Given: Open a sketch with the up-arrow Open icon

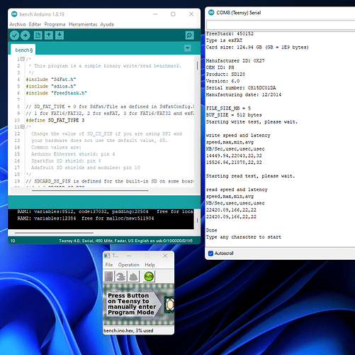Looking at the screenshot, I should pyautogui.click(x=49, y=35).
